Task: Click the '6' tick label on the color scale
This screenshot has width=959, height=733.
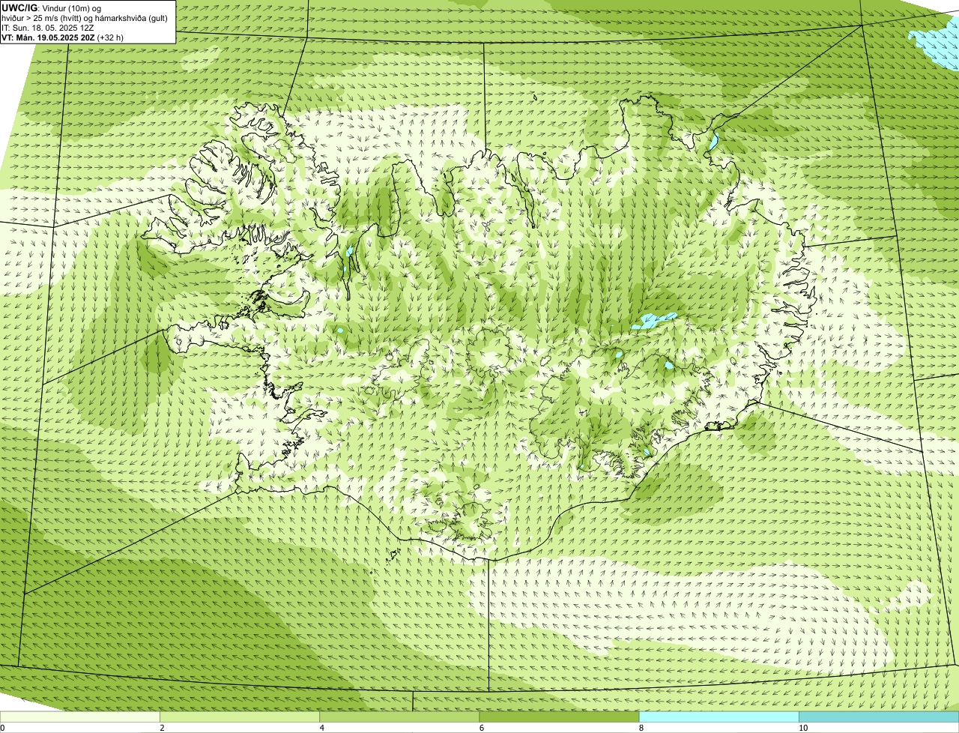Action: coord(482,728)
